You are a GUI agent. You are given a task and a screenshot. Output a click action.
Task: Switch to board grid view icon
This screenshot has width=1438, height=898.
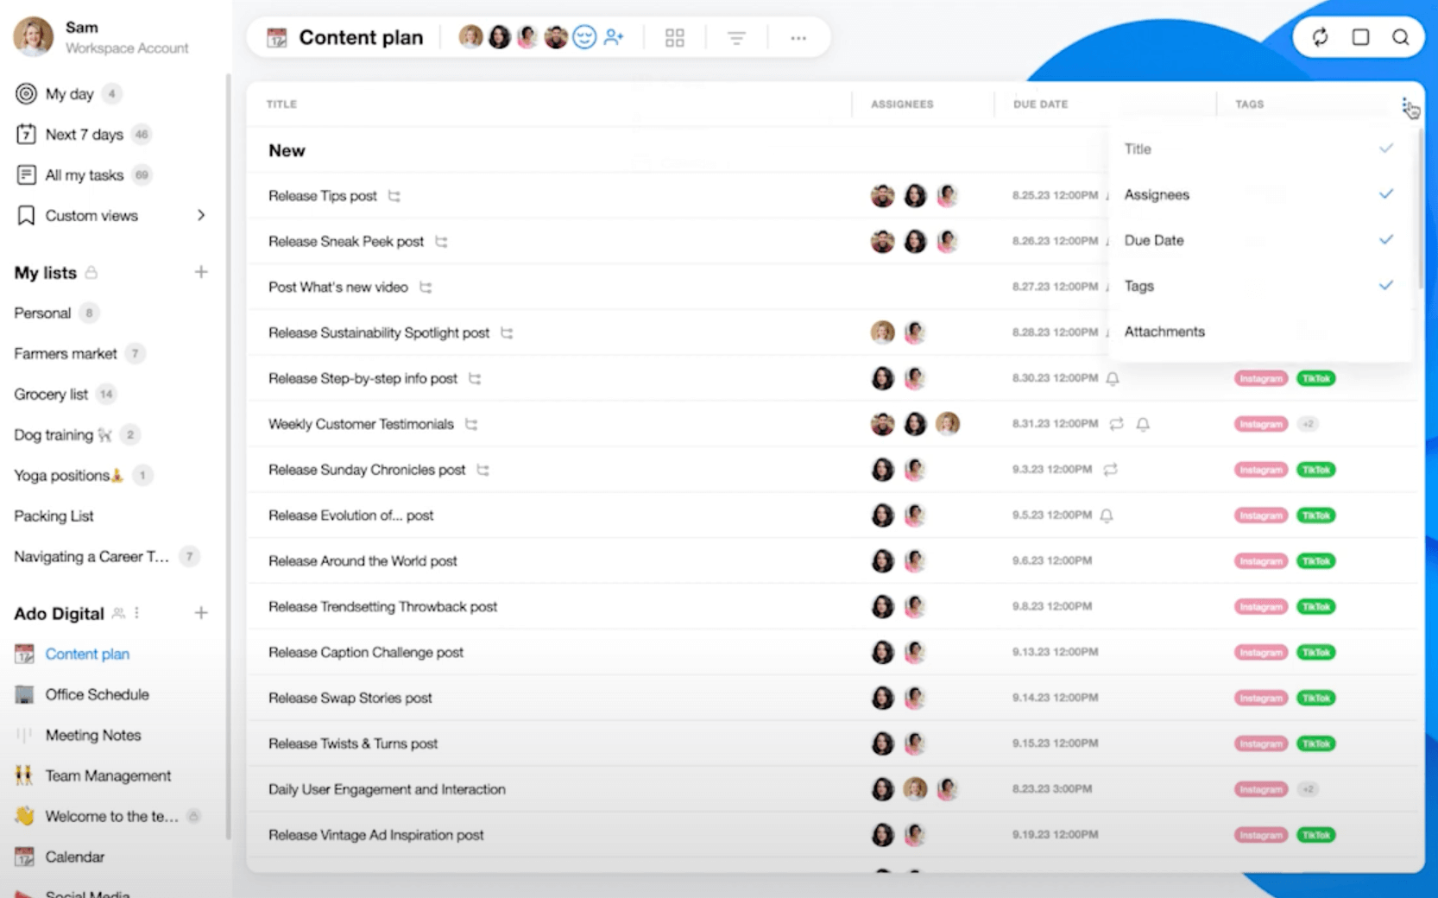click(x=674, y=38)
